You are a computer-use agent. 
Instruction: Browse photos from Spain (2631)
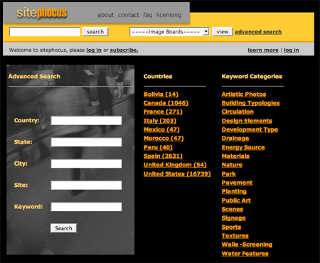(x=163, y=156)
